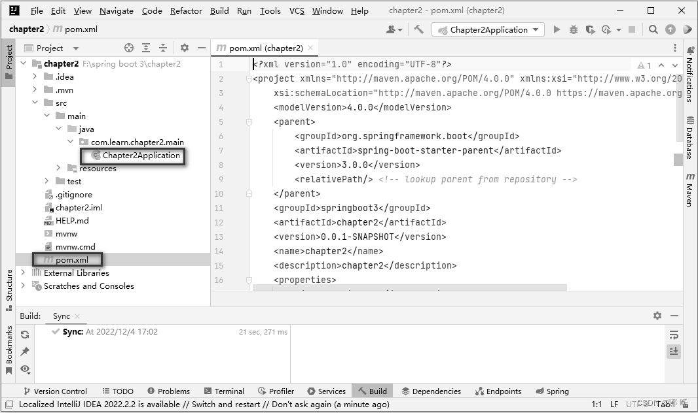Collapse com.learn.chapter2.main package
Viewport: 698px width, 413px height.
[x=70, y=142]
